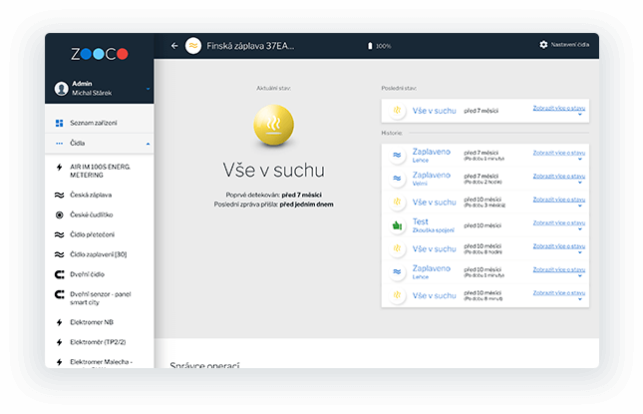Click the back arrow in the header
643x414 pixels.
pyautogui.click(x=174, y=46)
